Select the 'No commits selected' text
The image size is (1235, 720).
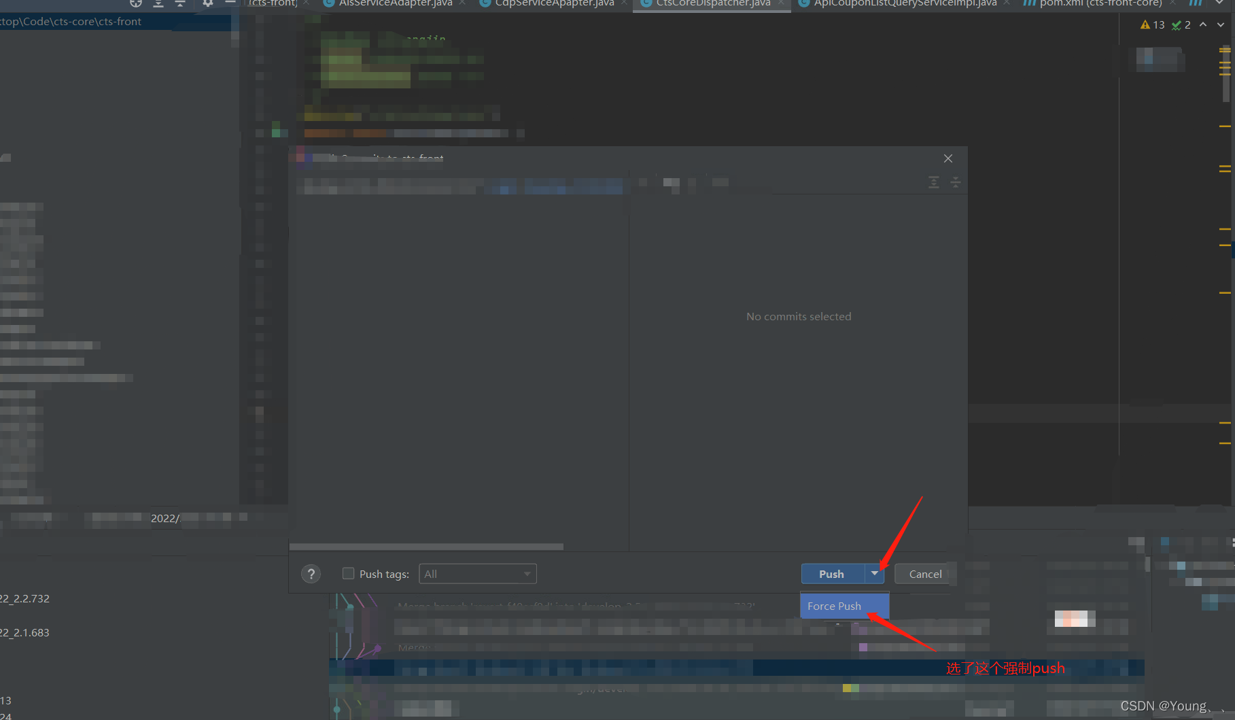point(799,316)
